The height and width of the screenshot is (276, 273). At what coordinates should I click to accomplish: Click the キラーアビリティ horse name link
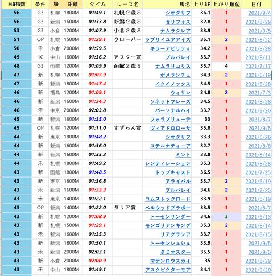[x=170, y=48]
